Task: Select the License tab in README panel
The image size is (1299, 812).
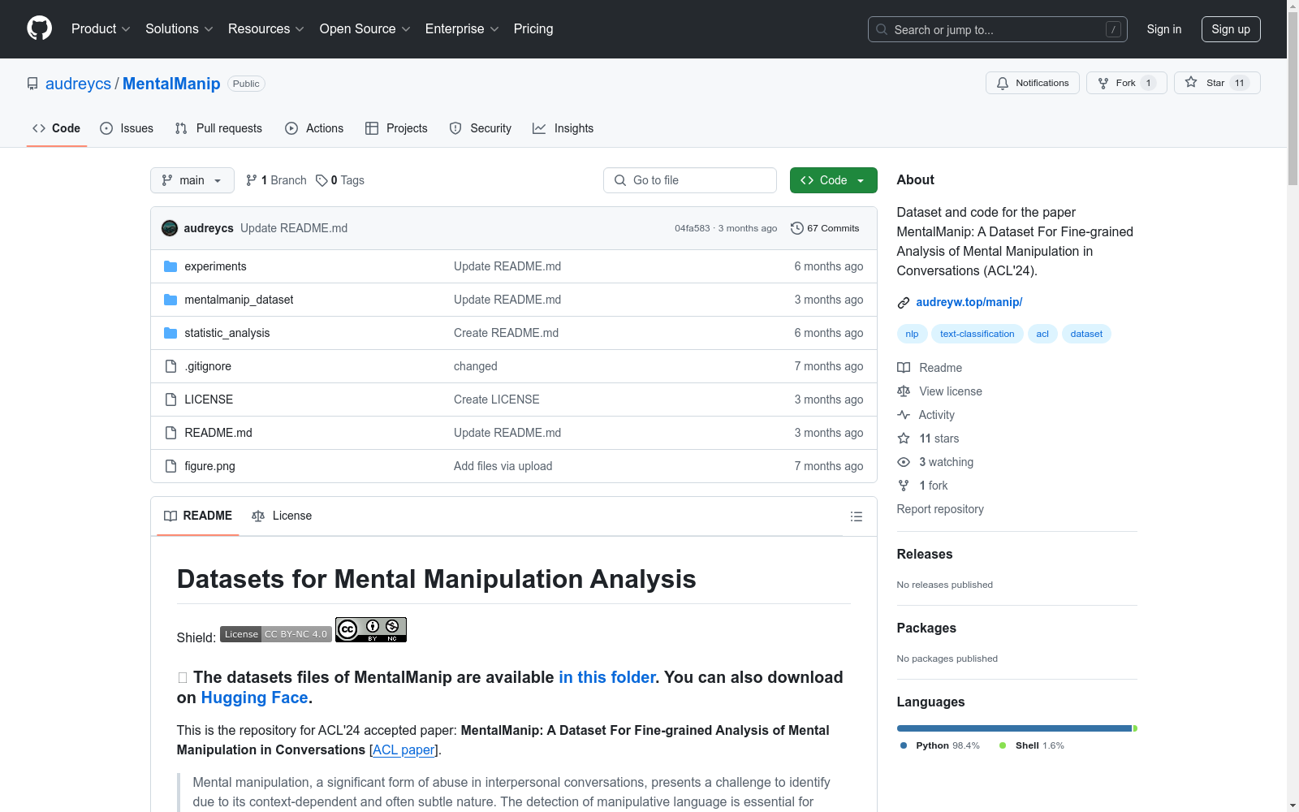Action: (x=282, y=516)
